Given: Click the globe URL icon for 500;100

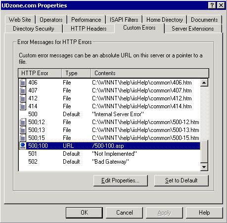Looking at the screenshot, I should [x=23, y=146].
